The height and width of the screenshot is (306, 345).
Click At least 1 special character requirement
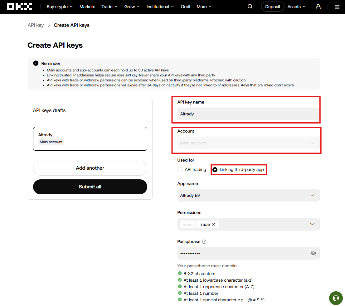point(224,300)
